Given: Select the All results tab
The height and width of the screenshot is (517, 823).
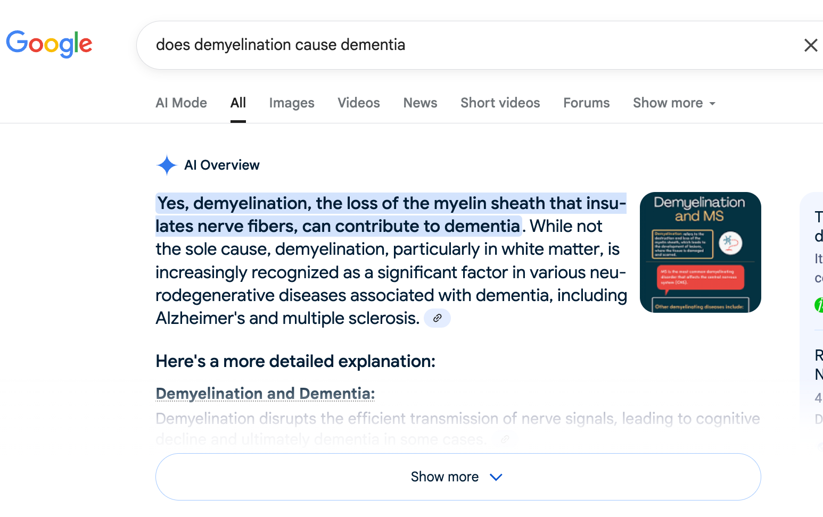Looking at the screenshot, I should click(238, 103).
